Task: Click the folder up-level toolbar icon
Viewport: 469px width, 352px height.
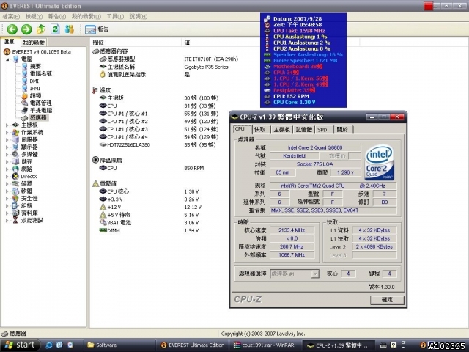Action: (x=41, y=29)
